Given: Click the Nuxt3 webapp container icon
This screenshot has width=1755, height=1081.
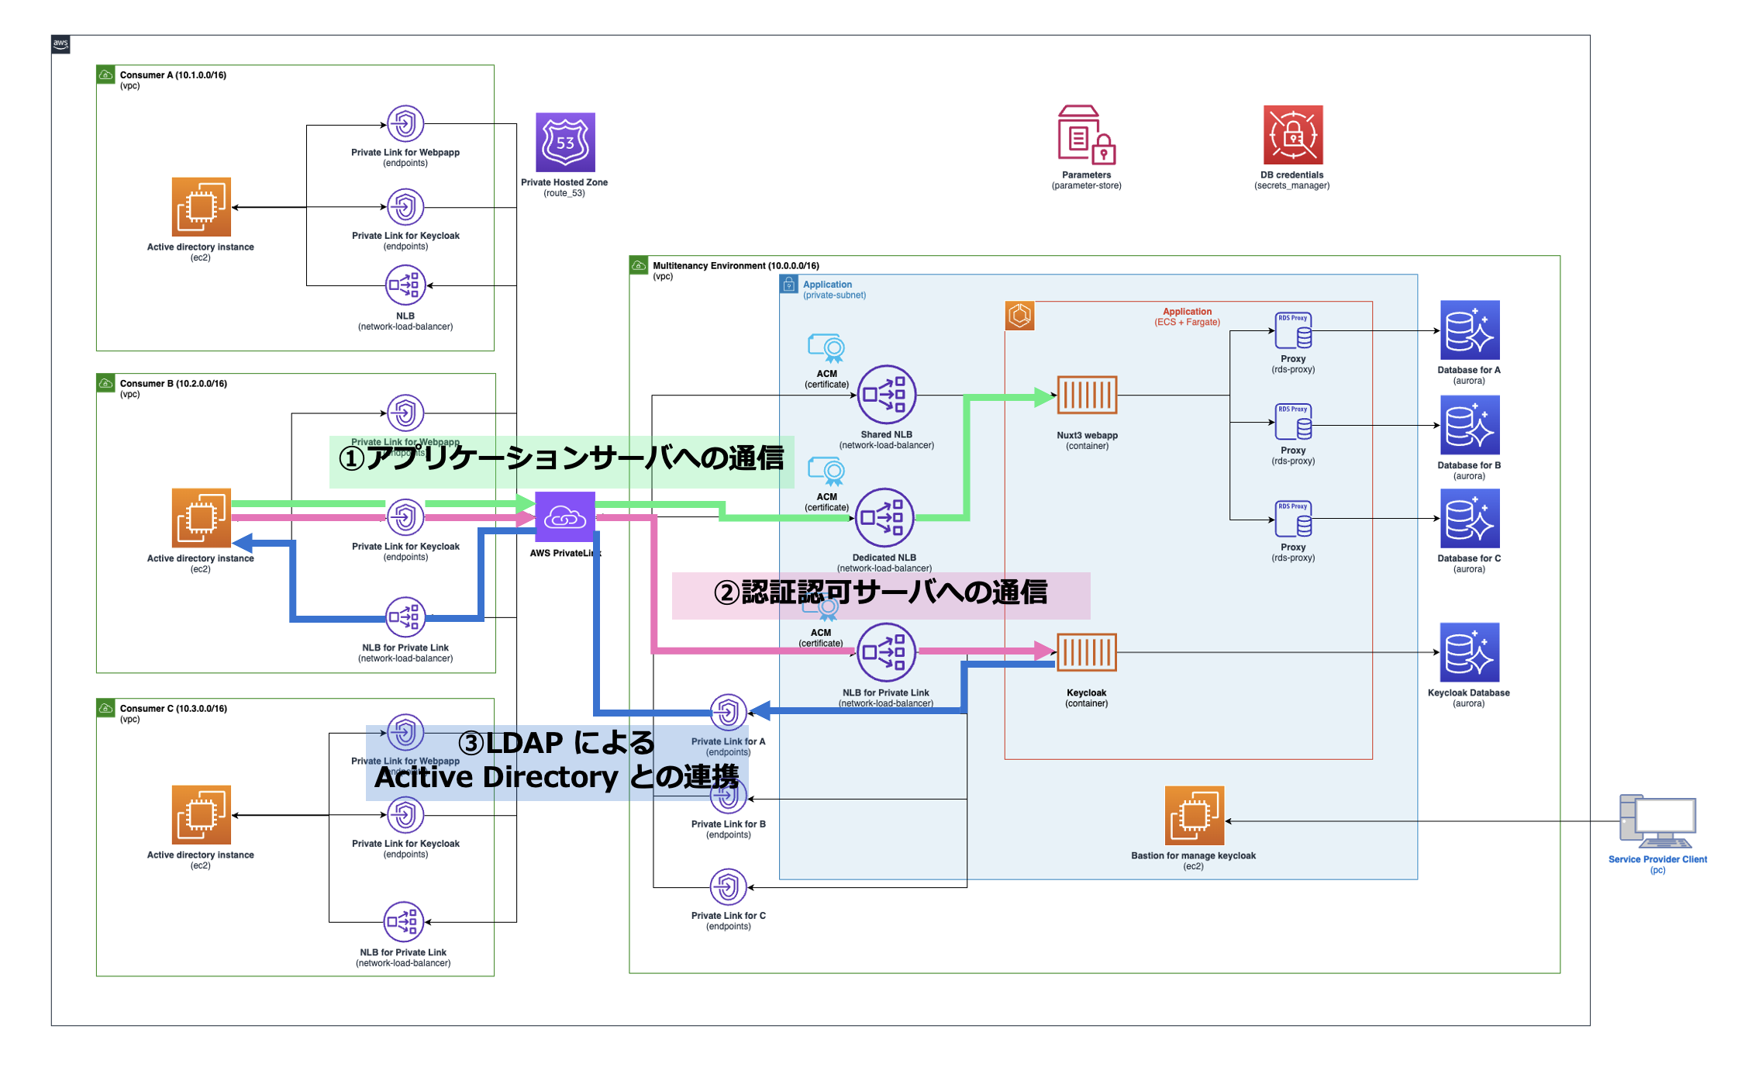Looking at the screenshot, I should 1087,395.
